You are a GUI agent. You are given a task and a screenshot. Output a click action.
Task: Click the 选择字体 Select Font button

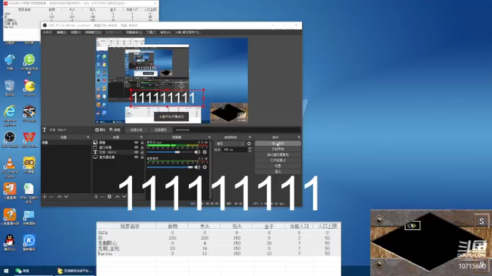136,130
